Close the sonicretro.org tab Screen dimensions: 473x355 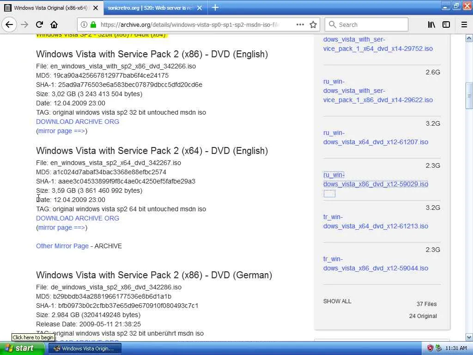tap(200, 8)
